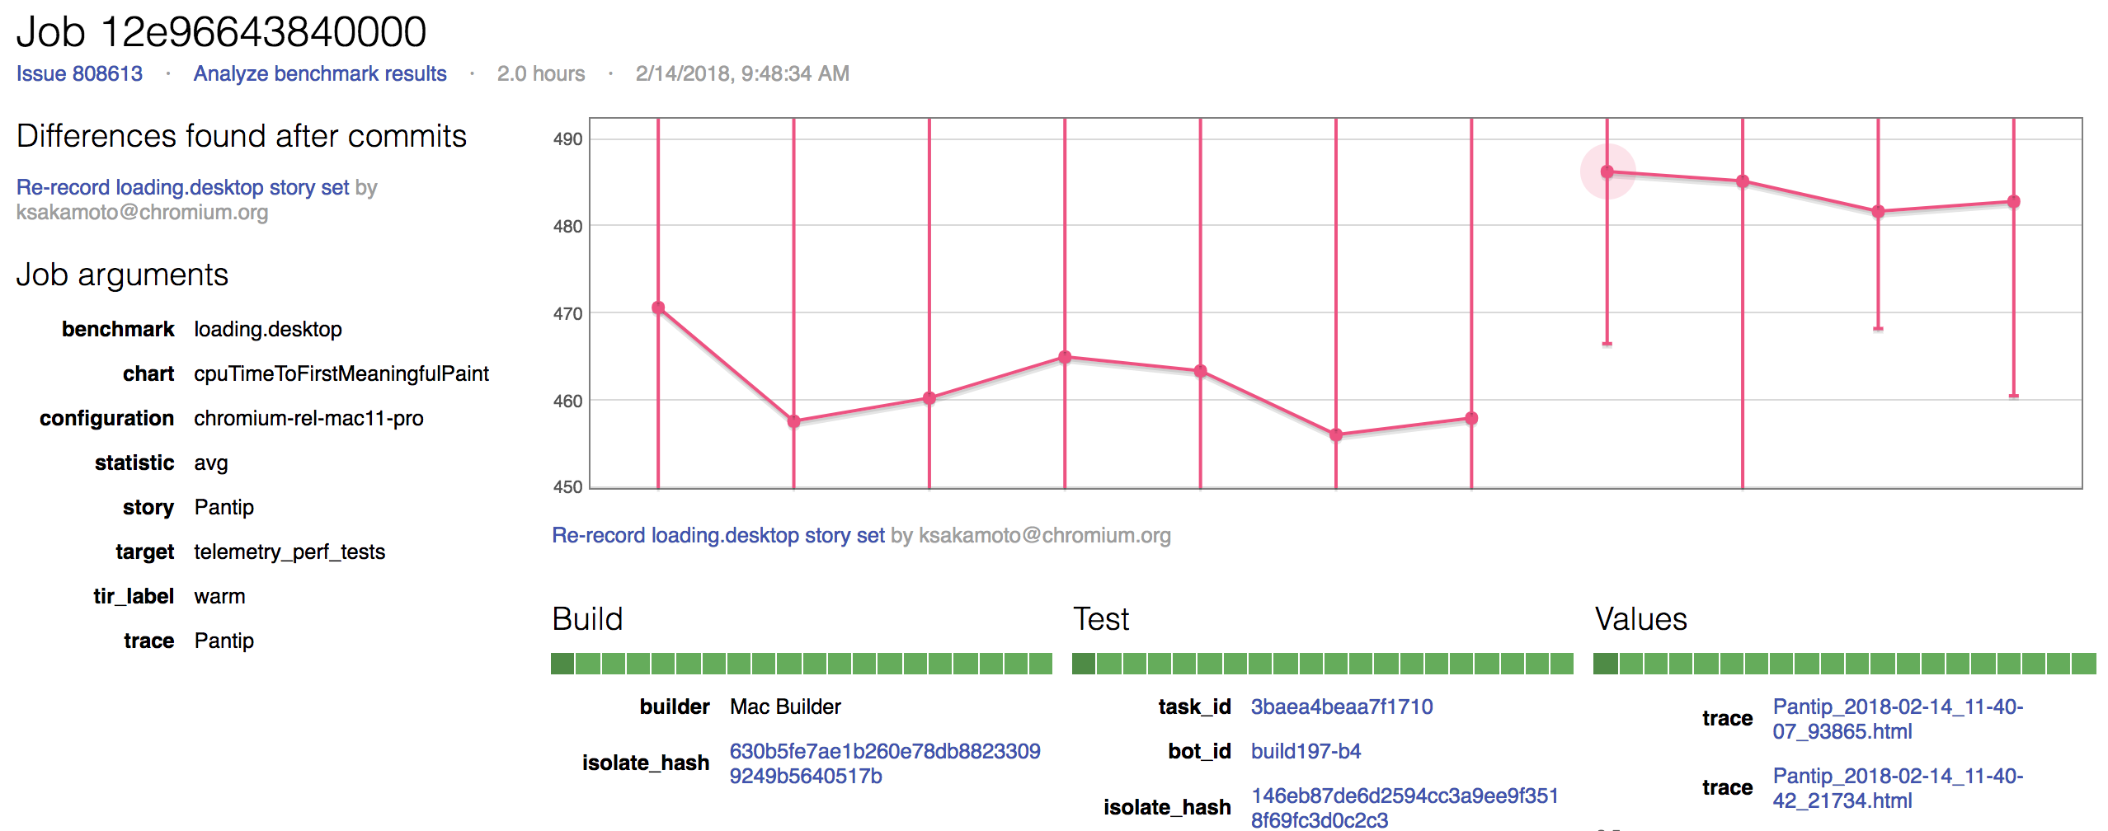2108x831 pixels.
Task: Click the Analyze benchmark results link
Action: pyautogui.click(x=320, y=73)
